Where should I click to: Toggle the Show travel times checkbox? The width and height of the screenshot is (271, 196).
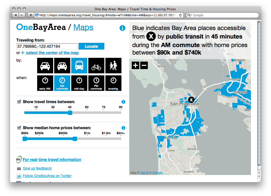tap(19, 102)
